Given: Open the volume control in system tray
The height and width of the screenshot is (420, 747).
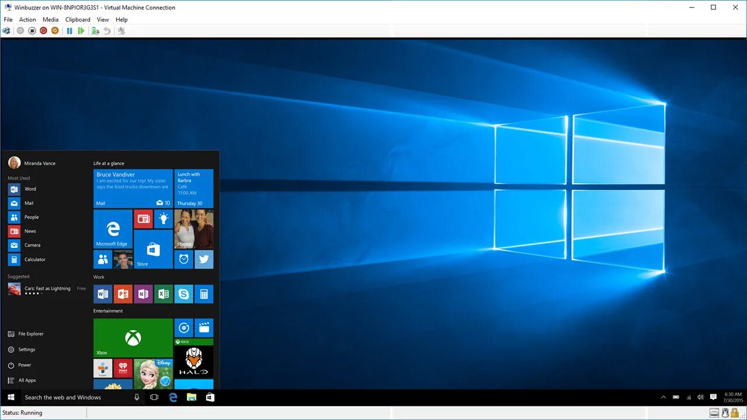Looking at the screenshot, I should (x=700, y=397).
